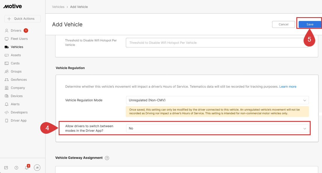Click the Drivers person icon
The image size is (322, 173).
pos(7,31)
